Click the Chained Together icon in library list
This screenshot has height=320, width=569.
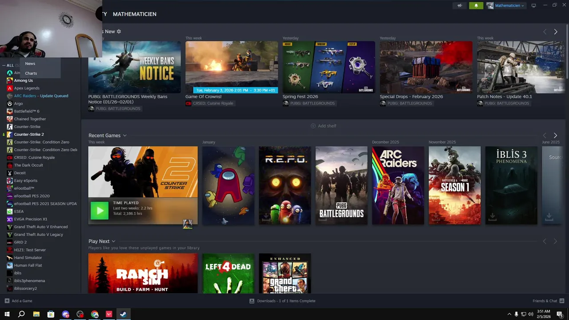point(9,119)
